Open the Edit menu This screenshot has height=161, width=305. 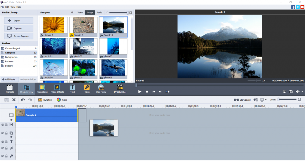click(7, 7)
